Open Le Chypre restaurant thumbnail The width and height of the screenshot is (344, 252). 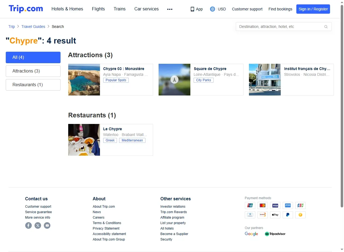[84, 140]
